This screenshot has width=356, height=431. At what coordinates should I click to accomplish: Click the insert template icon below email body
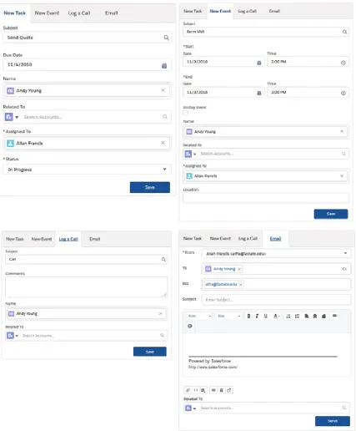pyautogui.click(x=203, y=390)
